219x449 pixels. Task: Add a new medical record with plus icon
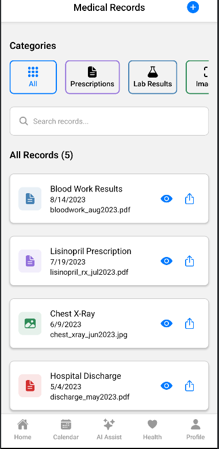coord(193,7)
